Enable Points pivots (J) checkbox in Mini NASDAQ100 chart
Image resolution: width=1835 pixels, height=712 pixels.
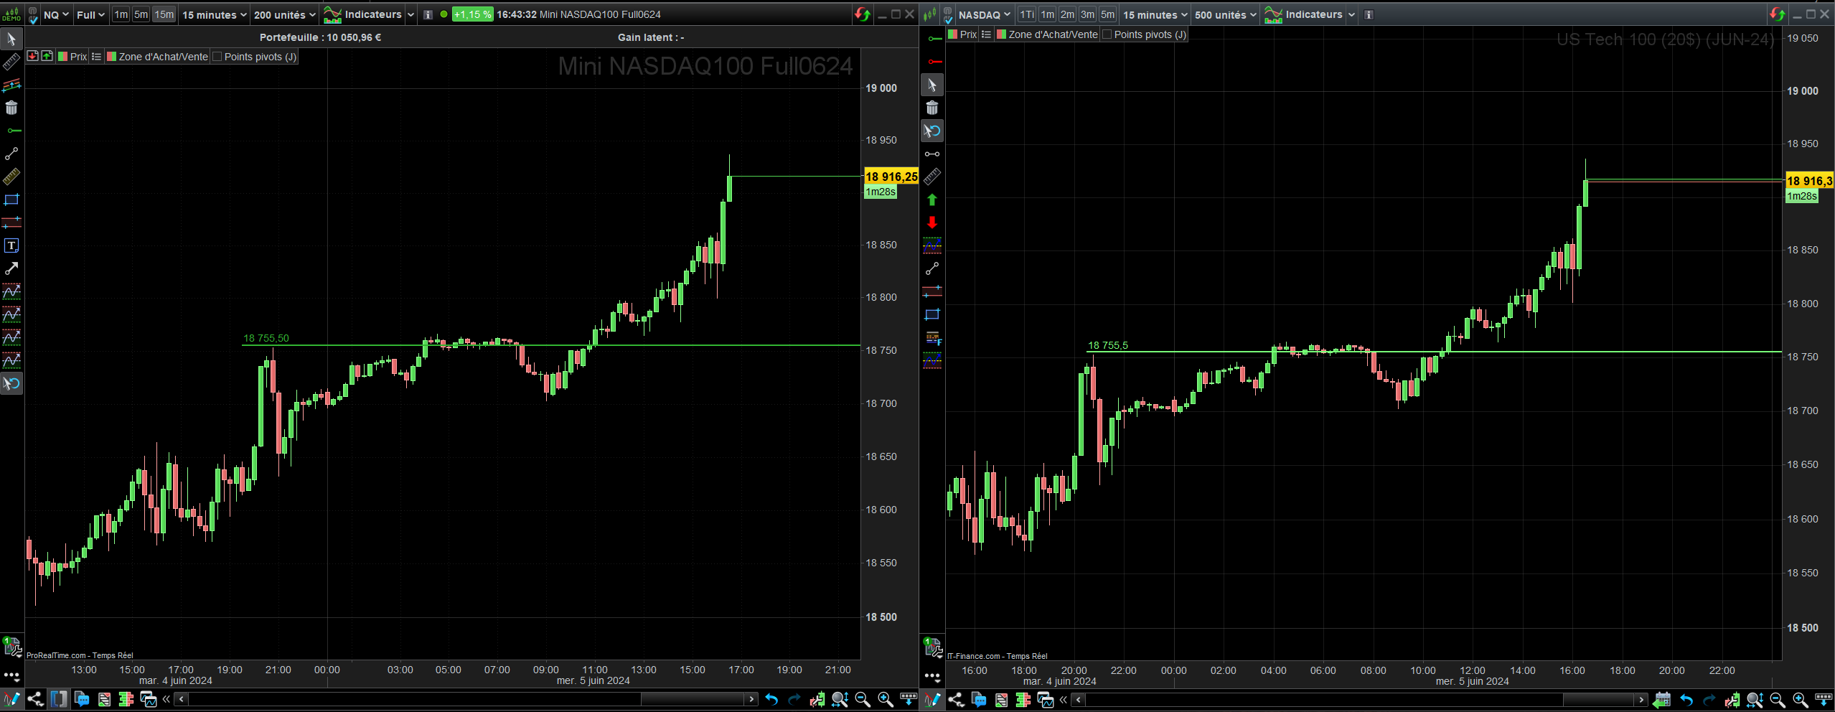click(x=217, y=57)
